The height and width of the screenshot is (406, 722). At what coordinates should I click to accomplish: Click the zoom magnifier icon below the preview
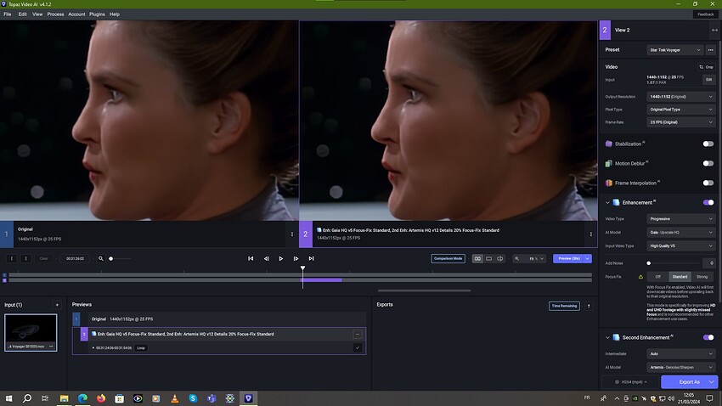coord(100,258)
